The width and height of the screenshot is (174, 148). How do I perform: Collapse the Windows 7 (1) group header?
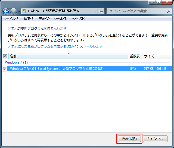16,62
